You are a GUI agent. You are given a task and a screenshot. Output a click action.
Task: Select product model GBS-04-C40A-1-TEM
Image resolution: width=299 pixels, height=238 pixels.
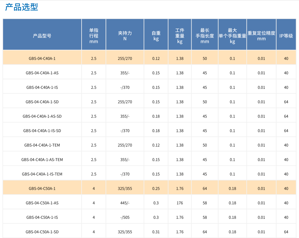tap(42, 145)
